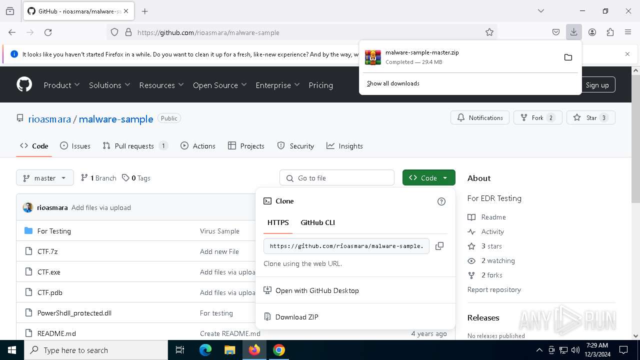Screen dimensions: 640x360
Task: Star the repository
Action: click(590, 117)
